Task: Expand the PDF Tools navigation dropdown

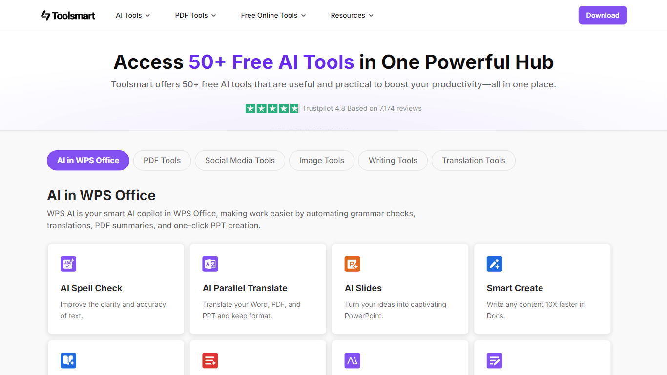Action: [x=196, y=15]
